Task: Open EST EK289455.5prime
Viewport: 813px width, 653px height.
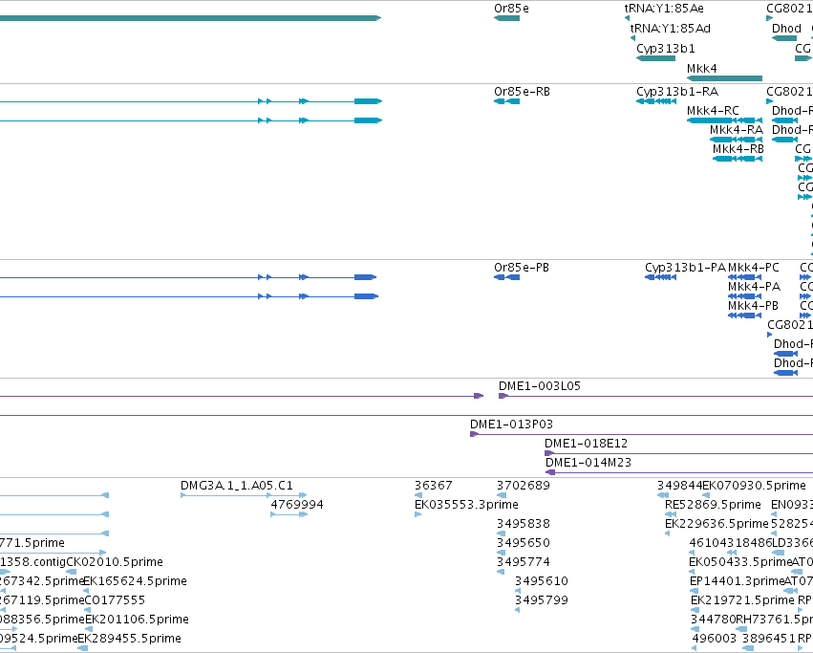Action: (x=82, y=648)
